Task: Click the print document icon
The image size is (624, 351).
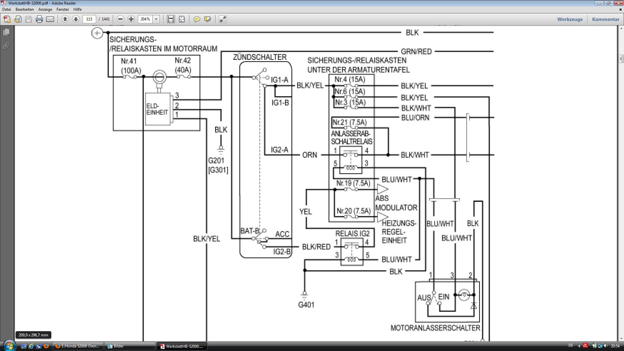Action: tap(39, 19)
